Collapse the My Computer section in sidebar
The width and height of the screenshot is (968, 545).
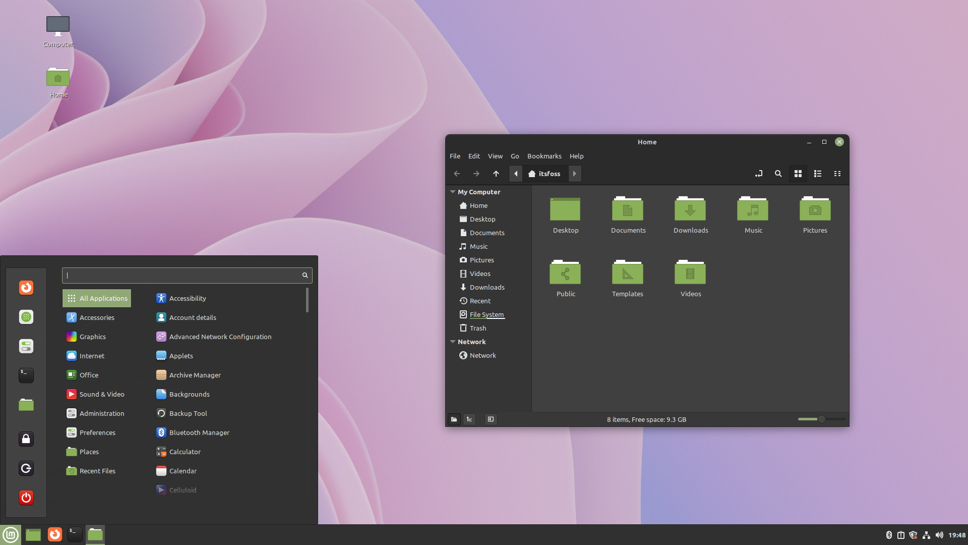point(452,192)
